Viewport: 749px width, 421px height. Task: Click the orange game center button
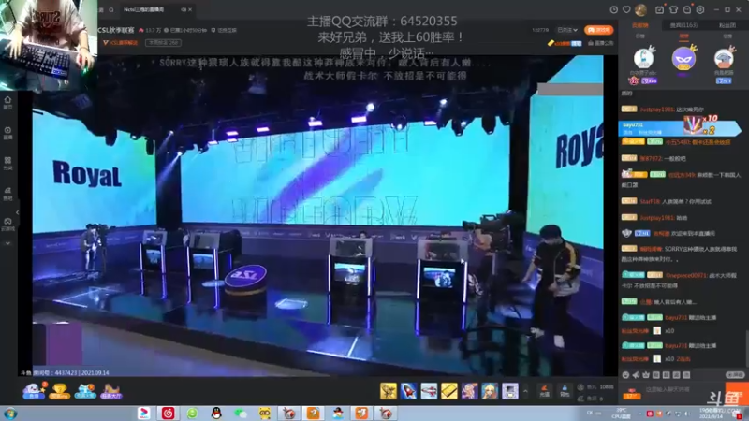point(598,30)
